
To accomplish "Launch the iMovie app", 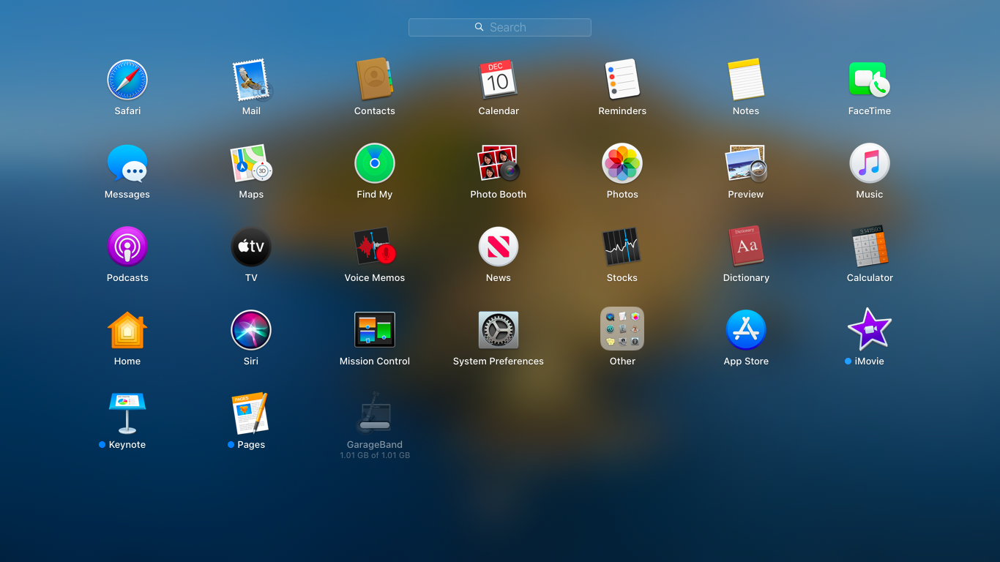I will tap(870, 330).
